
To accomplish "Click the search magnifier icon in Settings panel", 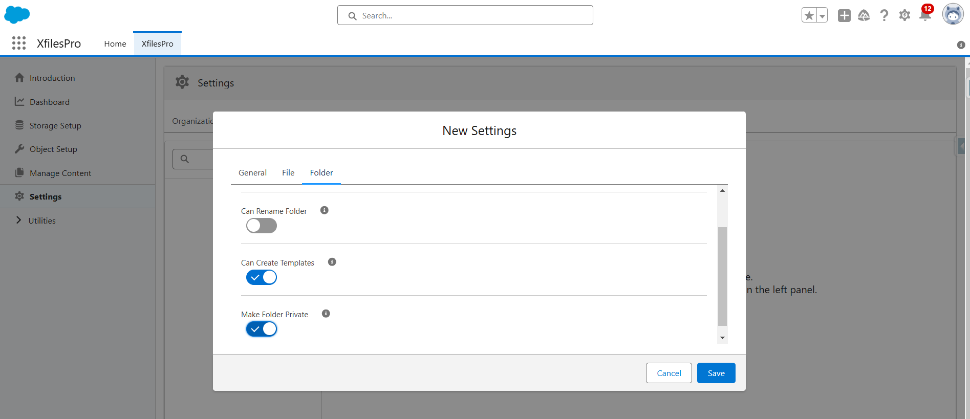I will (x=185, y=159).
